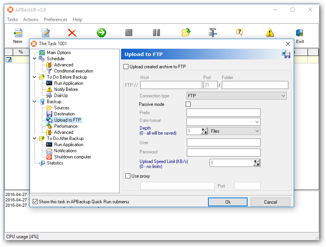Maximize the APBackUP main window
Viewport: 326px width, 247px height.
(x=292, y=10)
